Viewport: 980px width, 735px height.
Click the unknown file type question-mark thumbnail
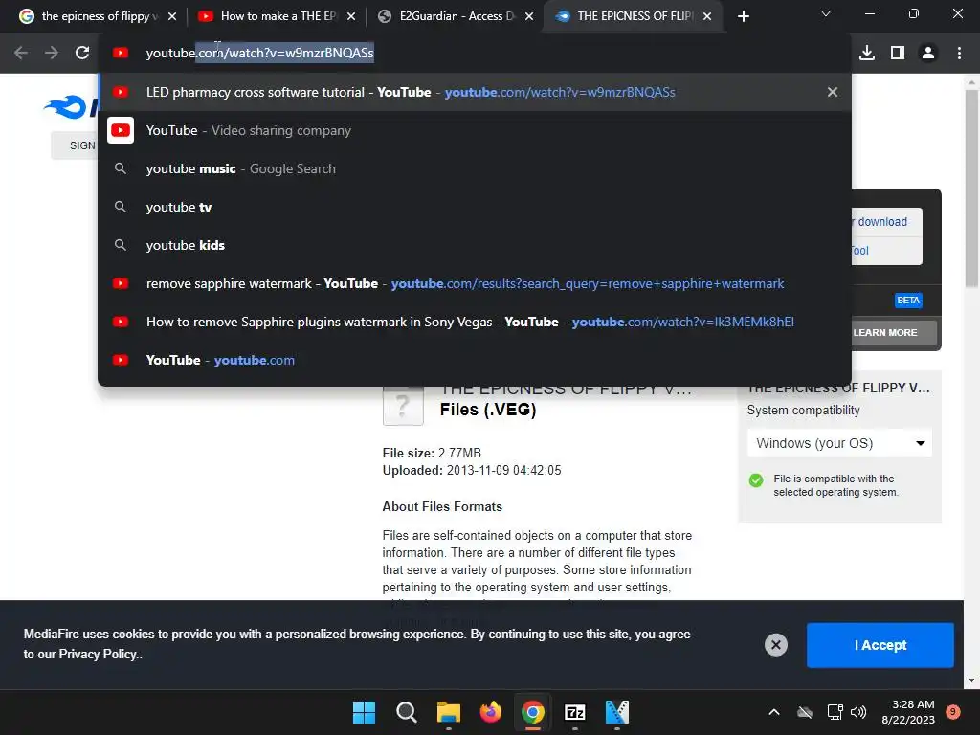coord(403,405)
